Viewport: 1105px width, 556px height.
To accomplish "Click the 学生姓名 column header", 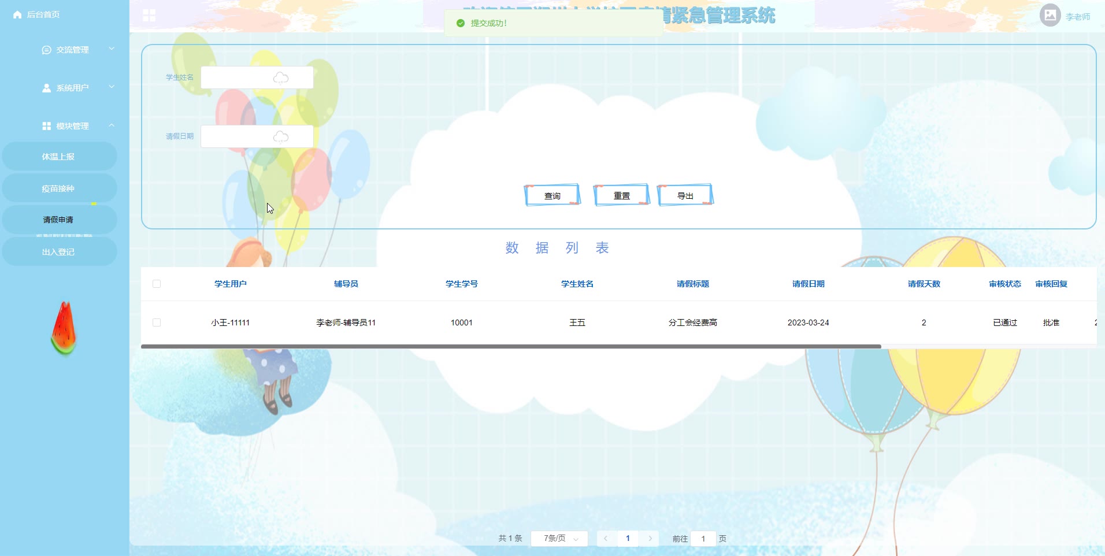I will 577,284.
